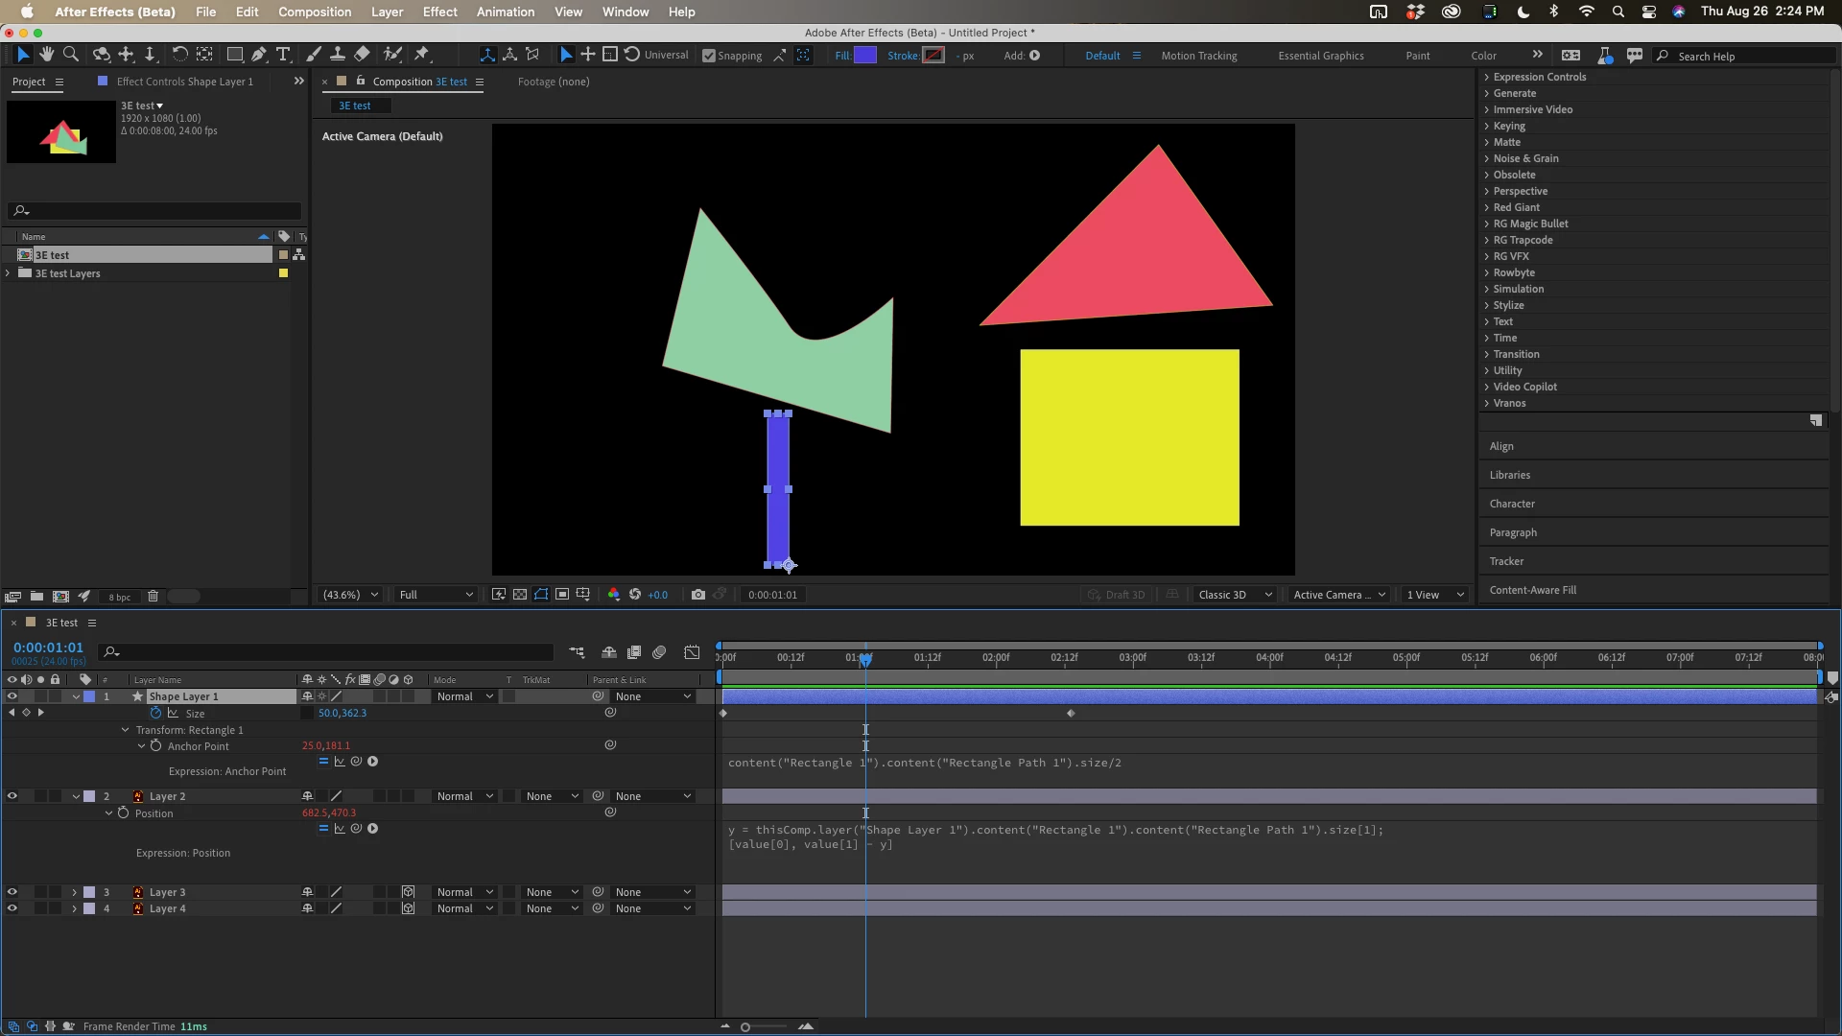
Task: Open the Align panel
Action: [1501, 446]
